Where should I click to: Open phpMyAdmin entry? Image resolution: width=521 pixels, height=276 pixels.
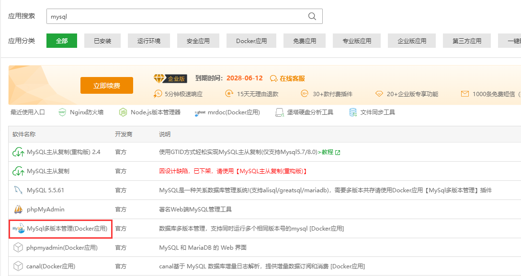pos(45,210)
